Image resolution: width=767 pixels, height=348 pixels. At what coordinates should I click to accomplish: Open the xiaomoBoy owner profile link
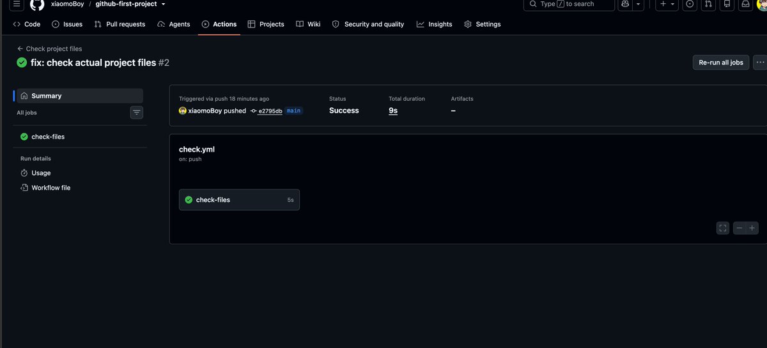[x=67, y=4]
